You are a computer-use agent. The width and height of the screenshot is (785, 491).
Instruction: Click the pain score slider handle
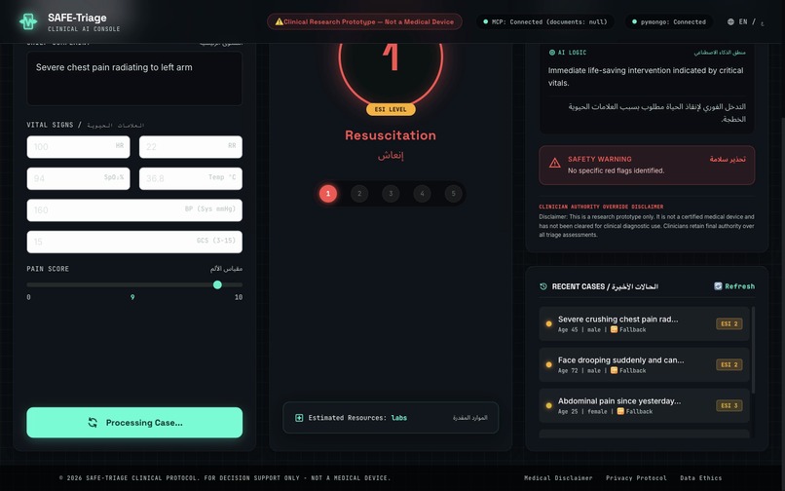[217, 284]
